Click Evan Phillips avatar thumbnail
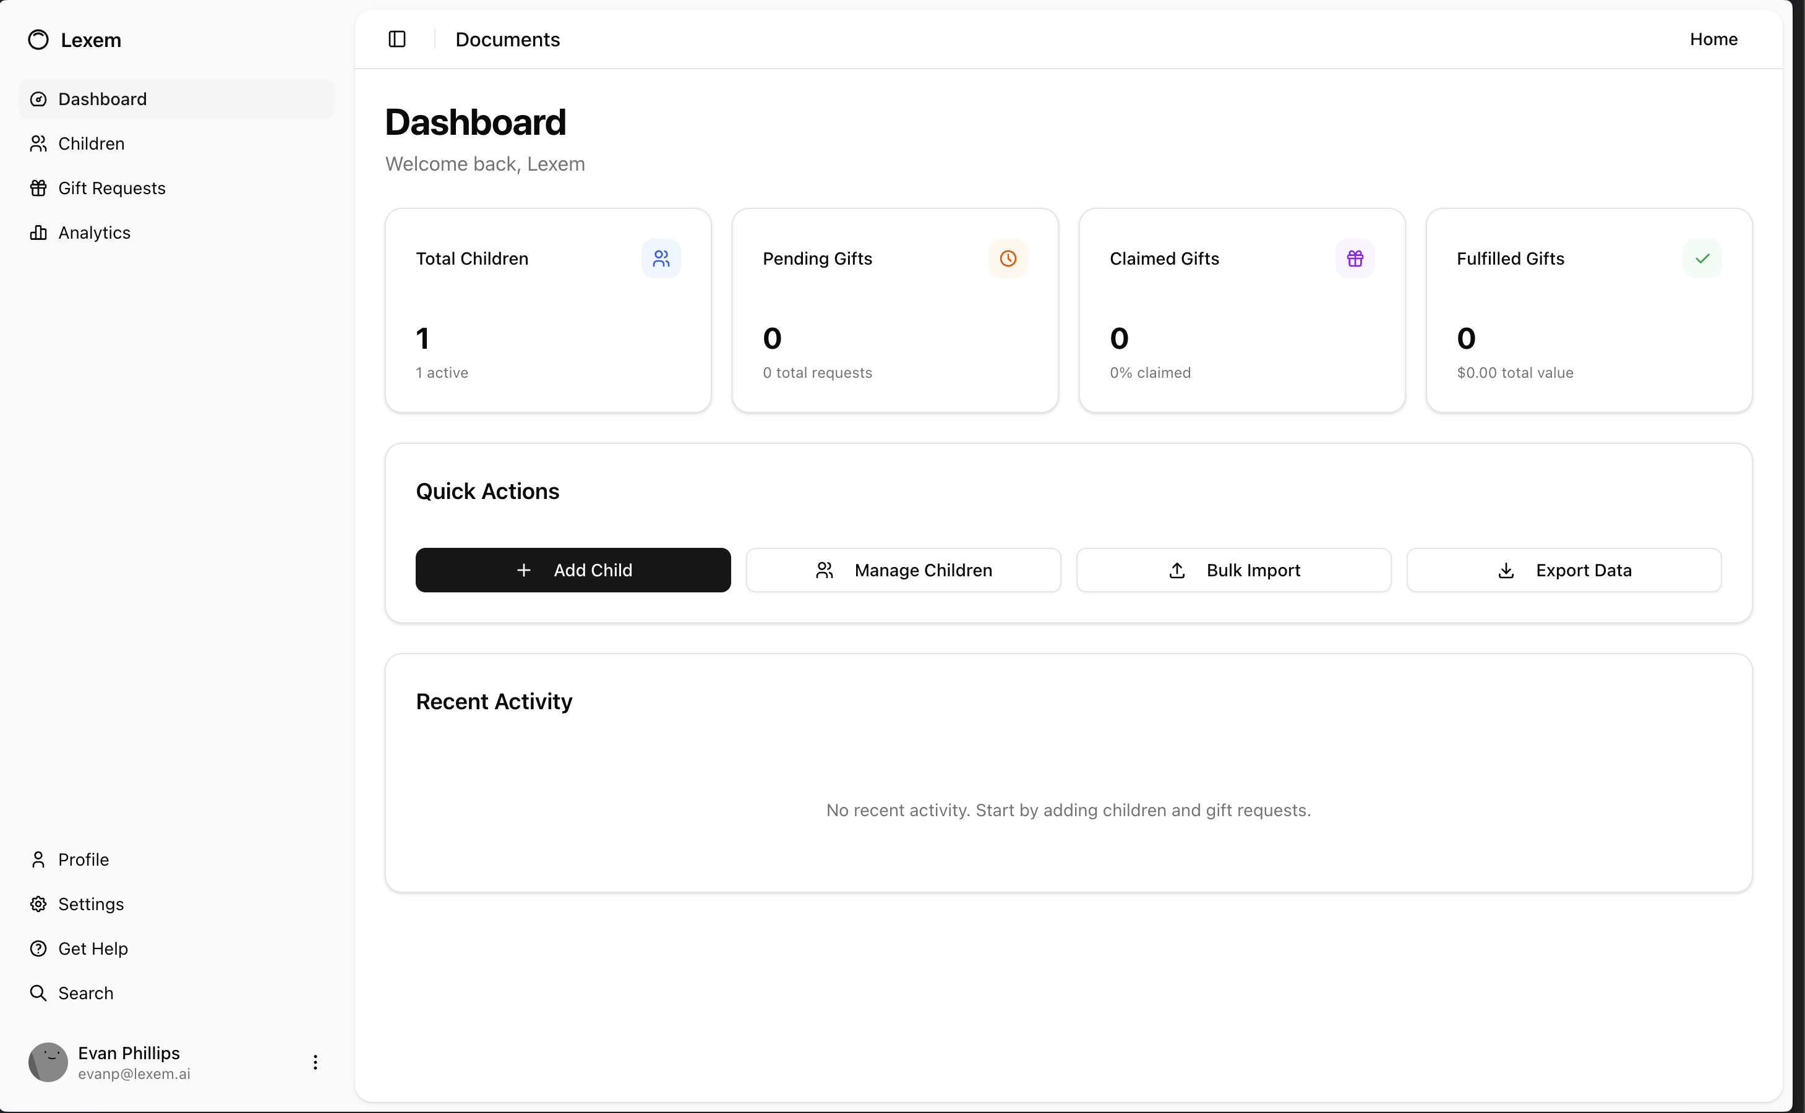This screenshot has width=1805, height=1113. click(x=48, y=1062)
